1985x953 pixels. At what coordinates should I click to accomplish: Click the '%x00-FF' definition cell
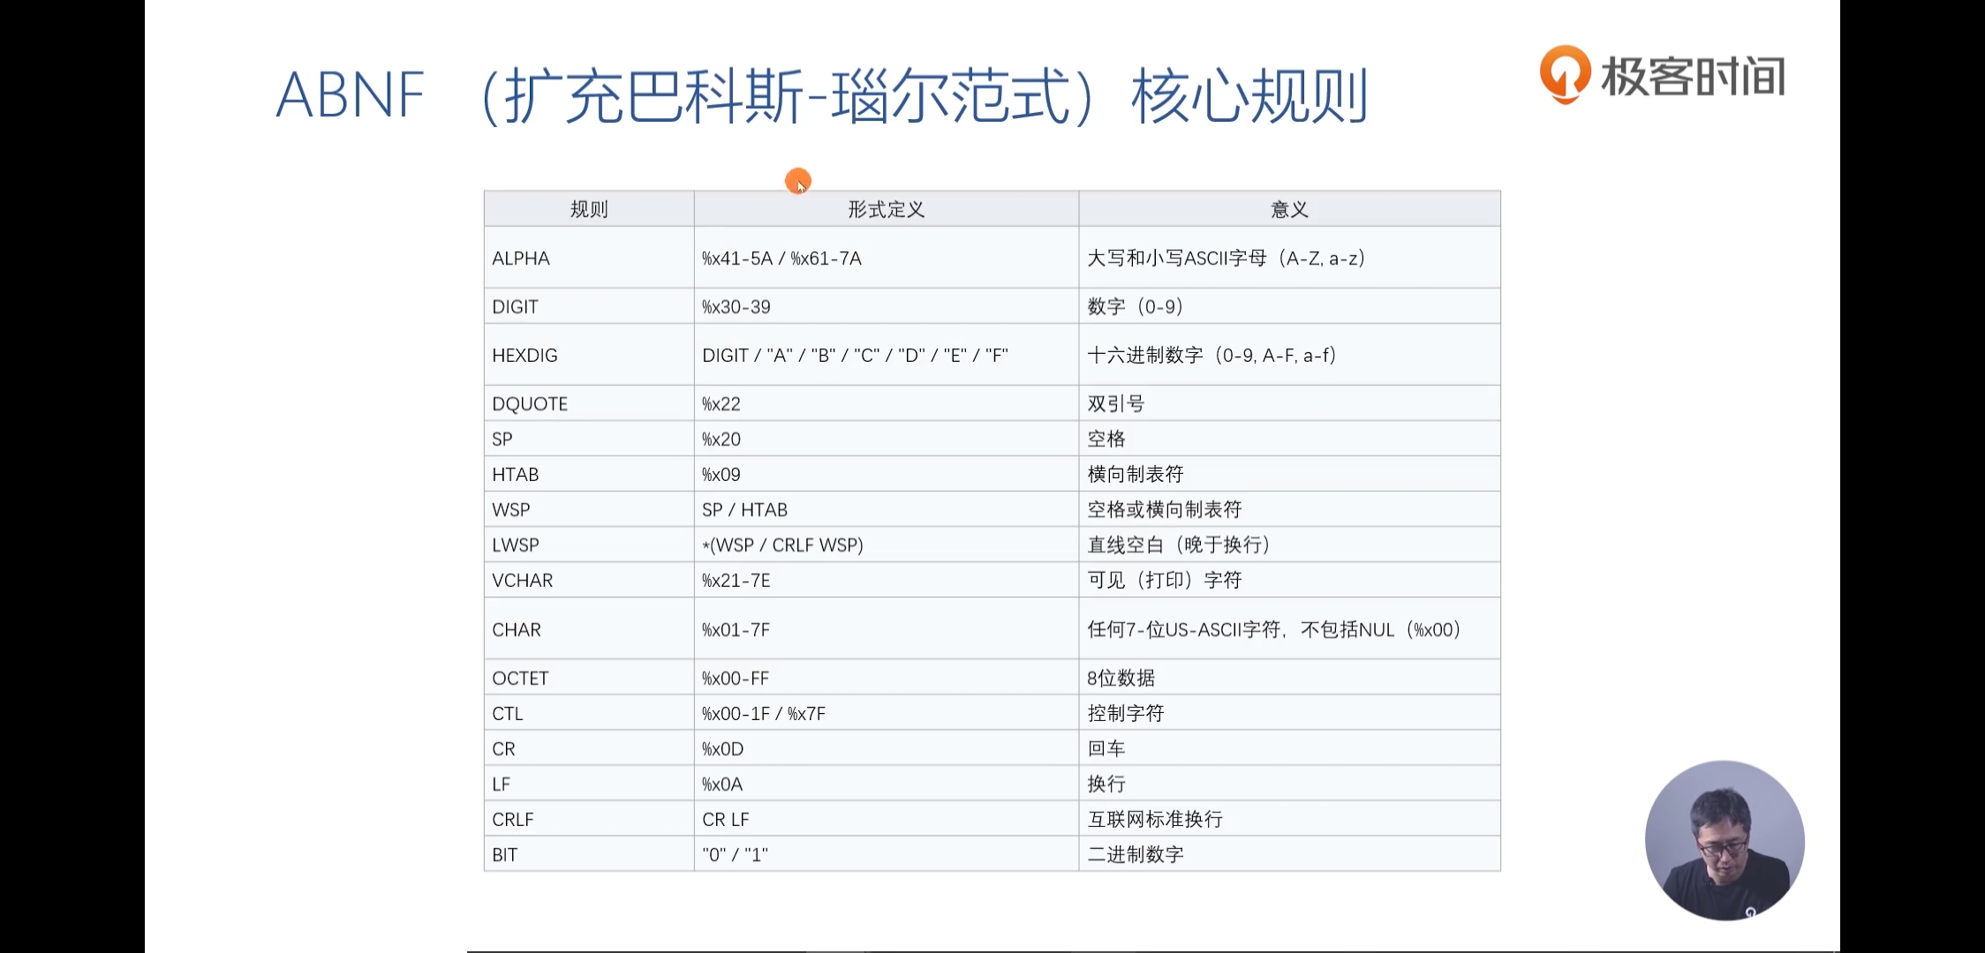887,678
